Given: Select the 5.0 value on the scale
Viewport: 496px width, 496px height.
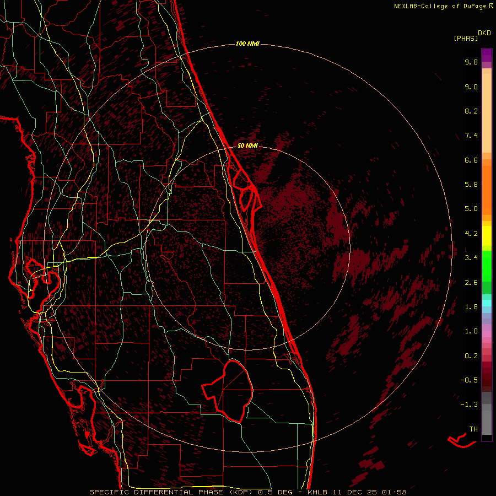Looking at the screenshot, I should 471,209.
